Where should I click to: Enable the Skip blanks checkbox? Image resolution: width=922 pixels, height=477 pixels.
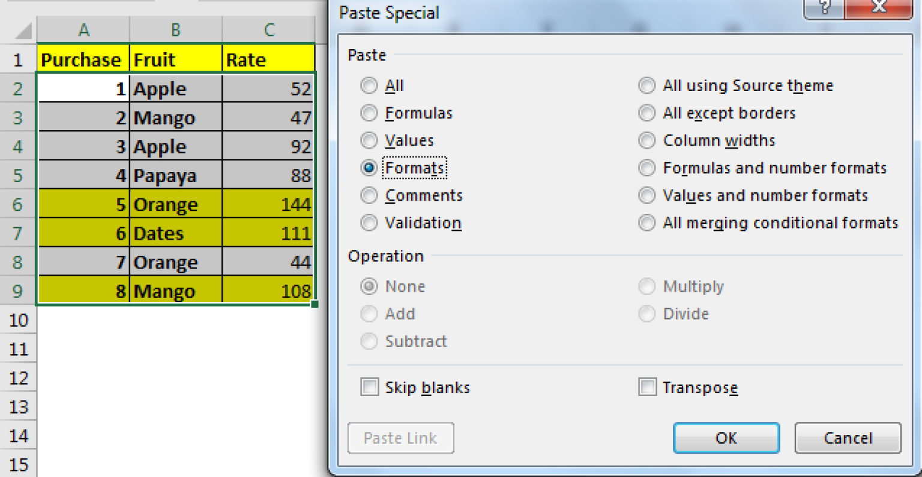point(369,387)
